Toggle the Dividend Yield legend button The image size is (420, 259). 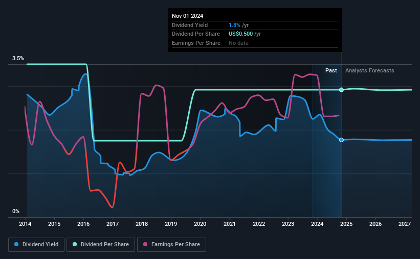pos(36,245)
